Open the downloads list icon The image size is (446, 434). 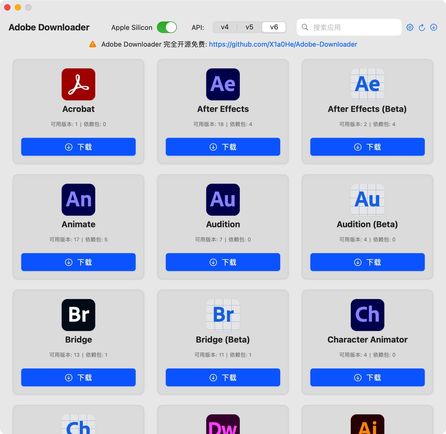(x=434, y=27)
